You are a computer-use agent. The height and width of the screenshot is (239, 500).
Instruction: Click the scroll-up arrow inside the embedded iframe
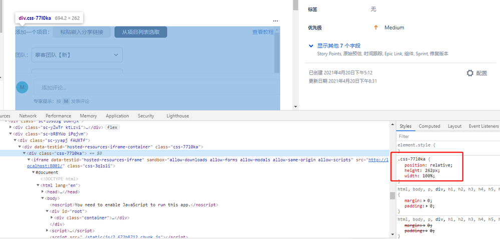[x=276, y=30]
